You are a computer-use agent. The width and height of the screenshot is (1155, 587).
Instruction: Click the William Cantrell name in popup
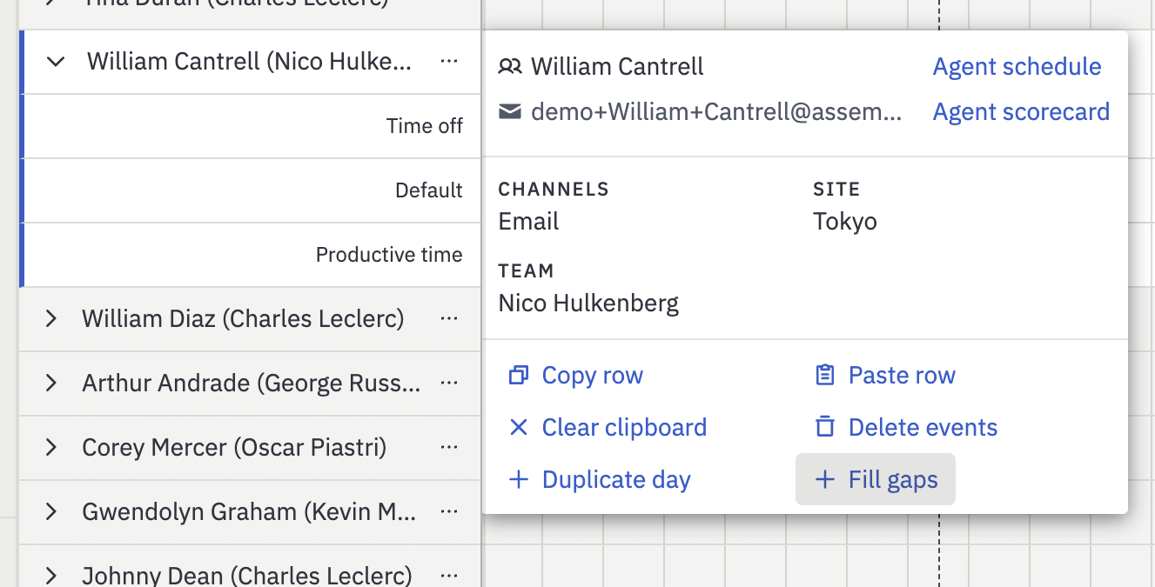point(617,67)
